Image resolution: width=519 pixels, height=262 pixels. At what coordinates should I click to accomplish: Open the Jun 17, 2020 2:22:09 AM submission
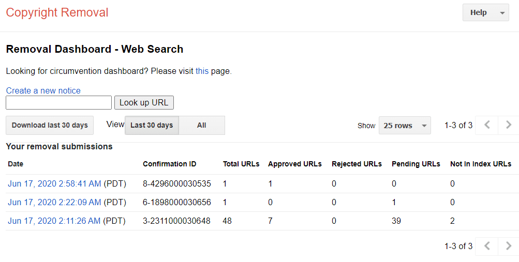54,202
